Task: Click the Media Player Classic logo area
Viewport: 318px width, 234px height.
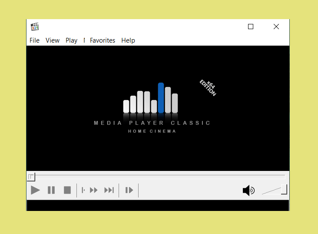Action: pyautogui.click(x=152, y=108)
